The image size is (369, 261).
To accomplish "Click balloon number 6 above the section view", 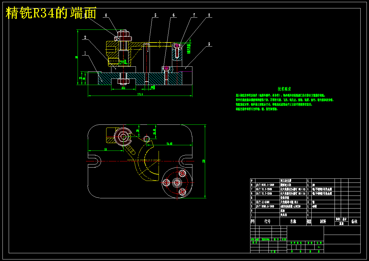I will pos(174,15).
